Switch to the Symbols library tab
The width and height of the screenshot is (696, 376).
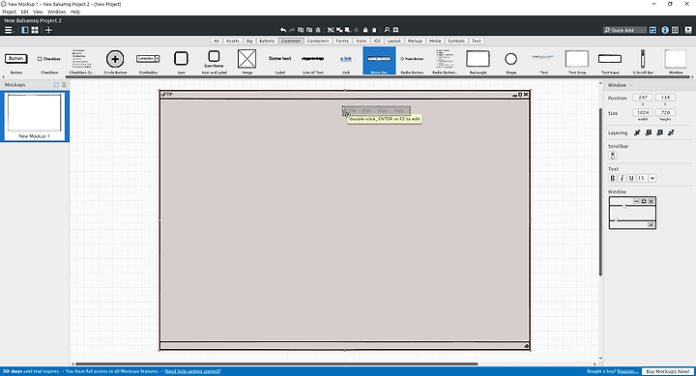[x=456, y=41]
